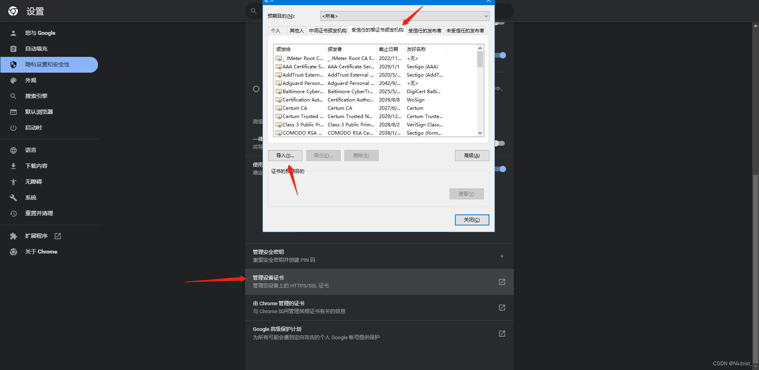Click certificate icon of JMeter Root CA row
This screenshot has width=759, height=370.
[x=279, y=58]
